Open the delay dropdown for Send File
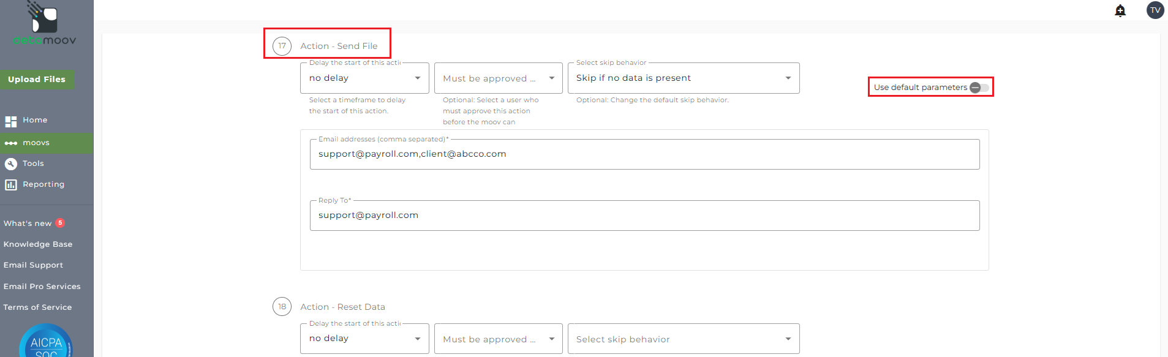The height and width of the screenshot is (357, 1168). pos(364,78)
